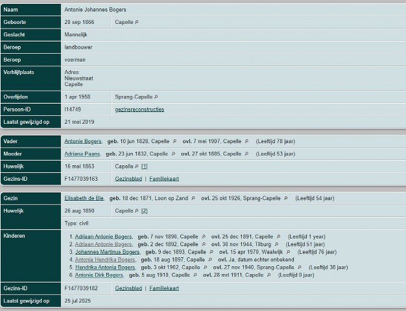The image size is (406, 311).
Task: Click the search icon next to death place Sprang-Capelle
Action: [x=156, y=97]
